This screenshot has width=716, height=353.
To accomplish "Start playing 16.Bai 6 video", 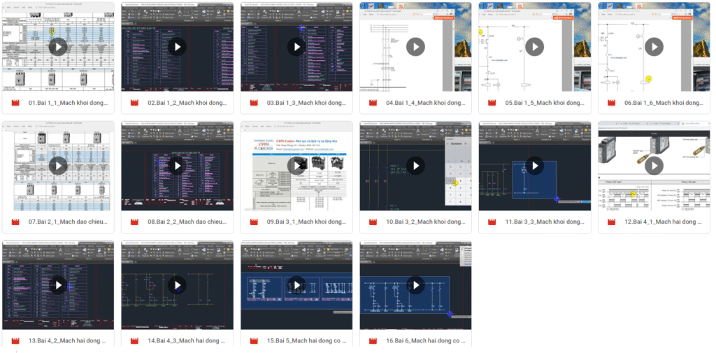I will pyautogui.click(x=415, y=285).
